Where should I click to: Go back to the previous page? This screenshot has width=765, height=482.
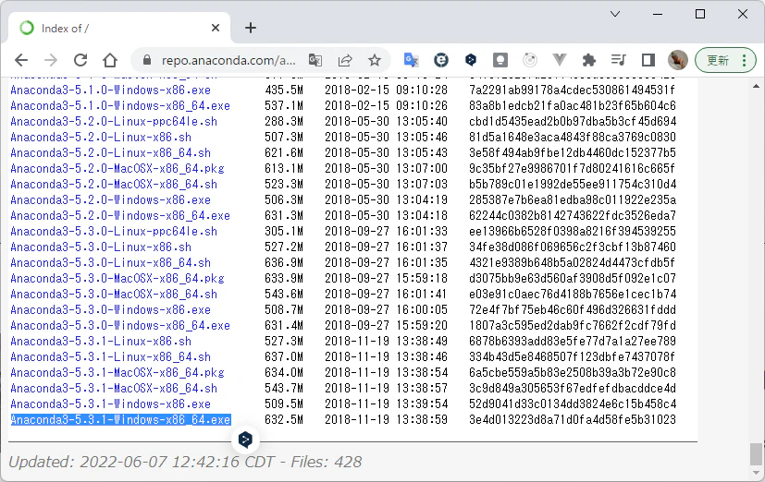[x=21, y=60]
